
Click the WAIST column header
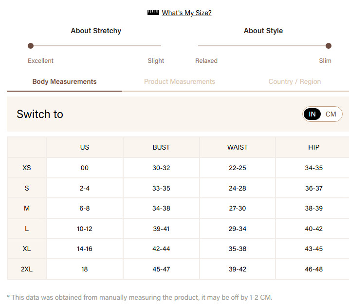click(x=238, y=147)
